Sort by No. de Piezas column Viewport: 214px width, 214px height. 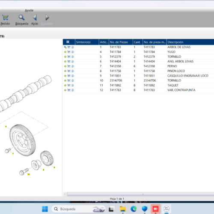[x=121, y=42]
